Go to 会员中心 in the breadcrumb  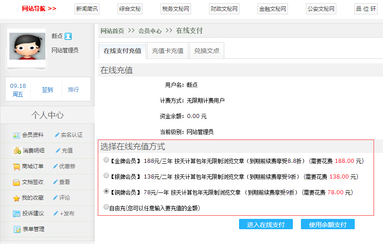point(150,31)
